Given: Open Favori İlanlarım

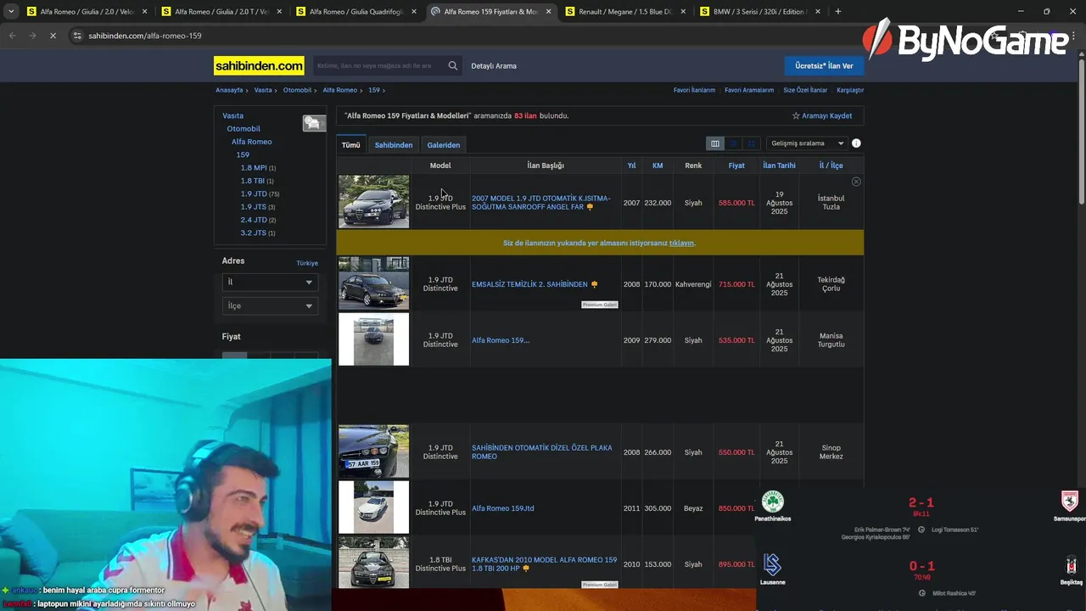Looking at the screenshot, I should click(694, 90).
